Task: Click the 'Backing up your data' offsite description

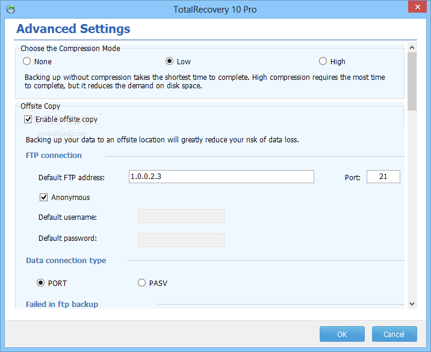Action: (x=162, y=140)
